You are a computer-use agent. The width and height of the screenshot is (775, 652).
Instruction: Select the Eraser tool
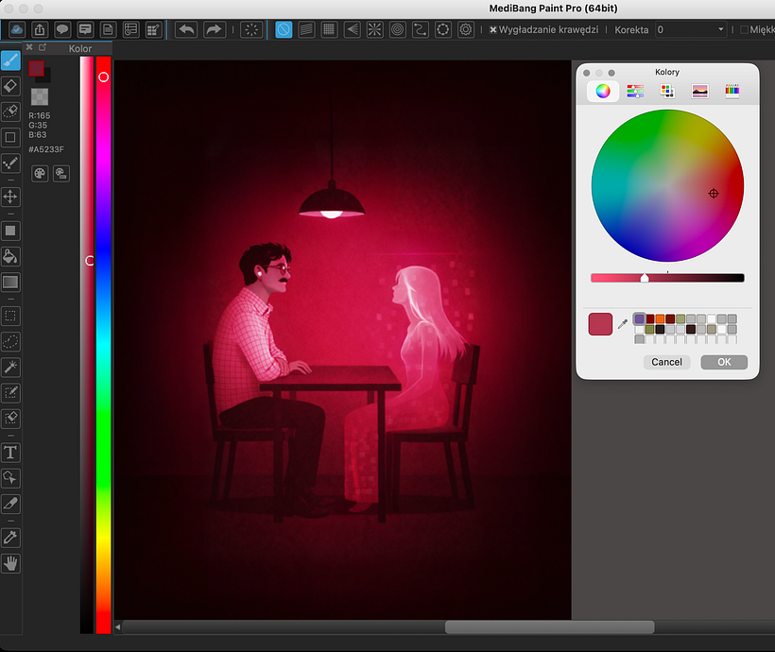coord(11,86)
